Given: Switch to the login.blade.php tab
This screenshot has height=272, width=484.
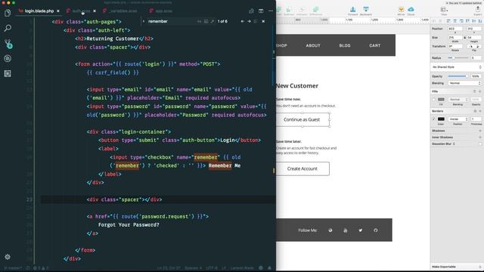Looking at the screenshot, I should click(39, 11).
